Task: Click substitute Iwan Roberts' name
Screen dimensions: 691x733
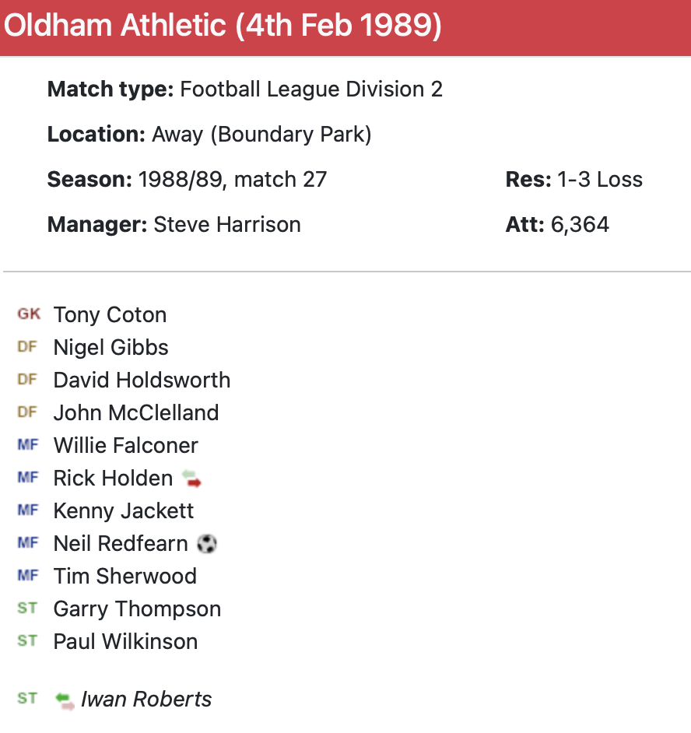Action: point(146,700)
